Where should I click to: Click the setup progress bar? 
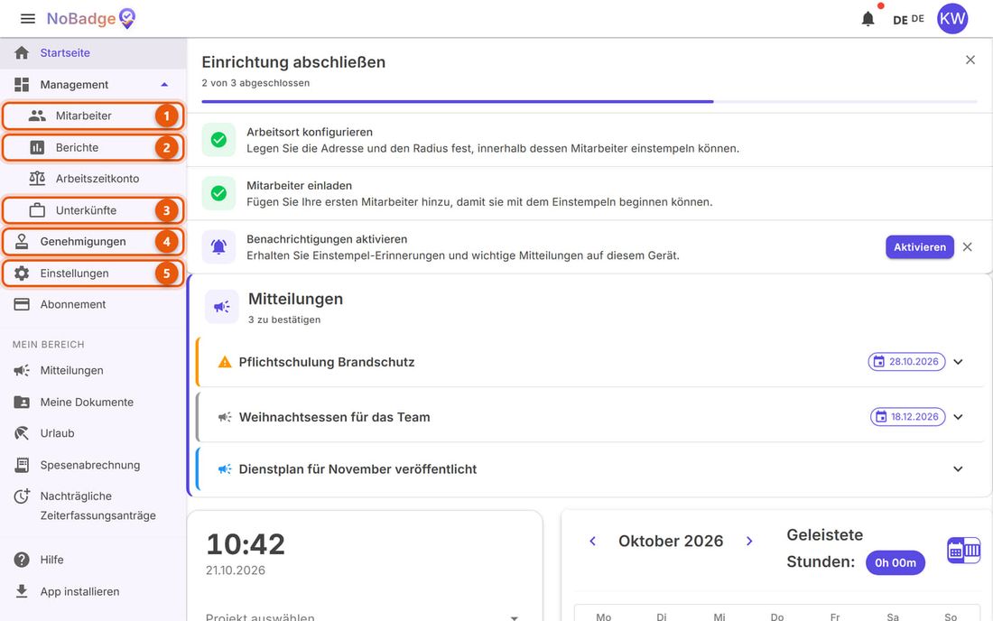(x=589, y=101)
